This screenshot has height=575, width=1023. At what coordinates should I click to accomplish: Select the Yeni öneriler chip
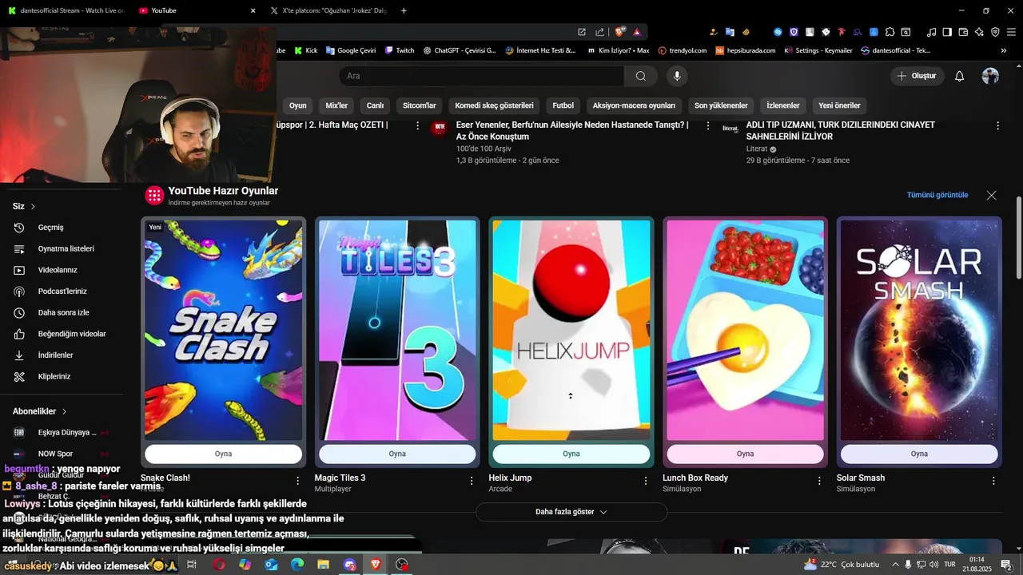point(839,105)
